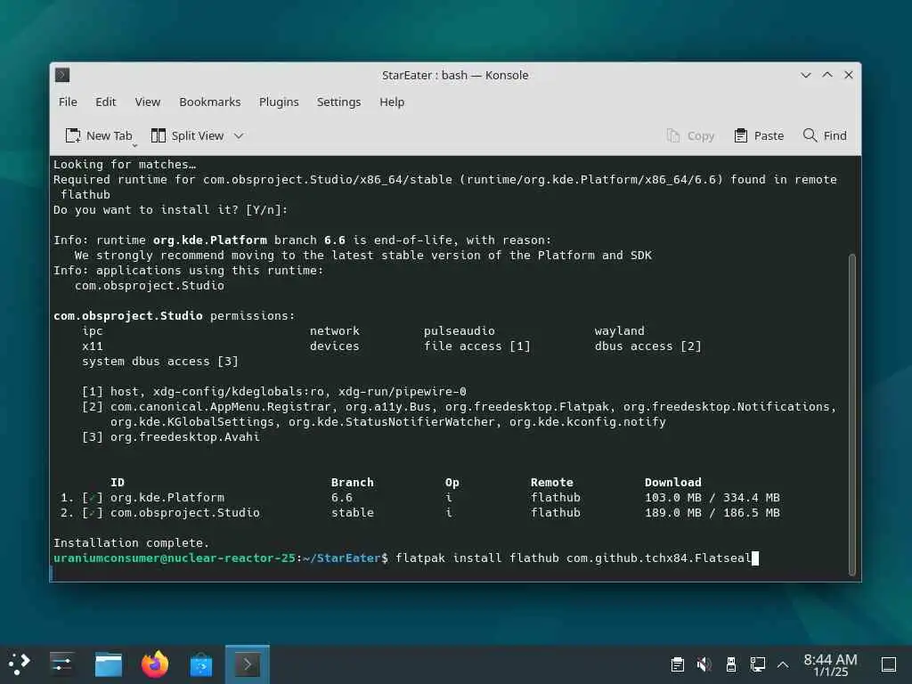
Task: Click 'com.obsproject.Studio' in row 2
Action: pos(185,512)
